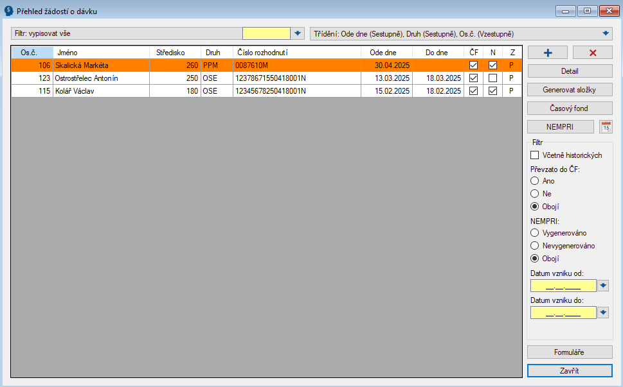Select 'Ano' under Převzato do ČF
This screenshot has width=623, height=387.
[x=534, y=181]
